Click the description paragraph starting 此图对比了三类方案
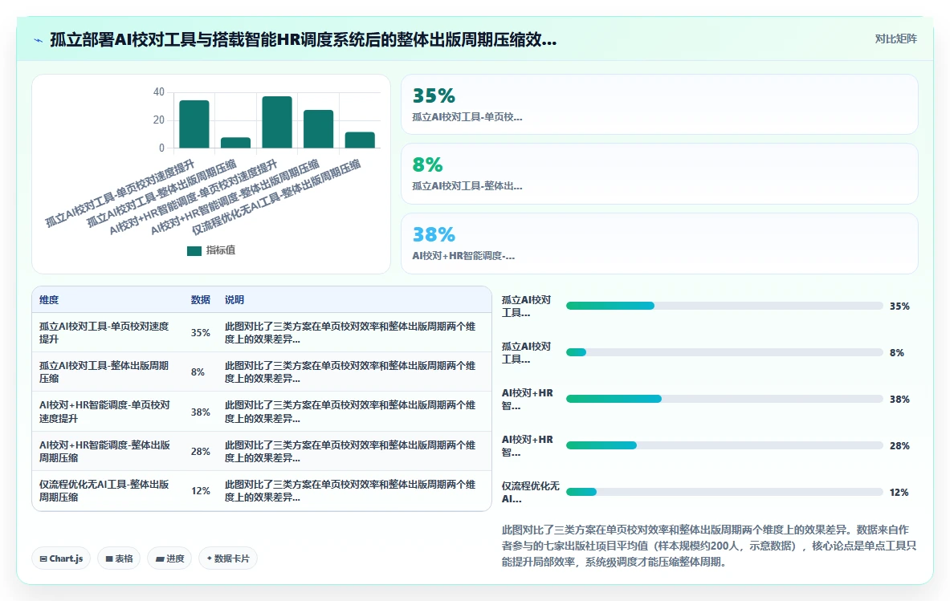This screenshot has height=601, width=950. 709,546
